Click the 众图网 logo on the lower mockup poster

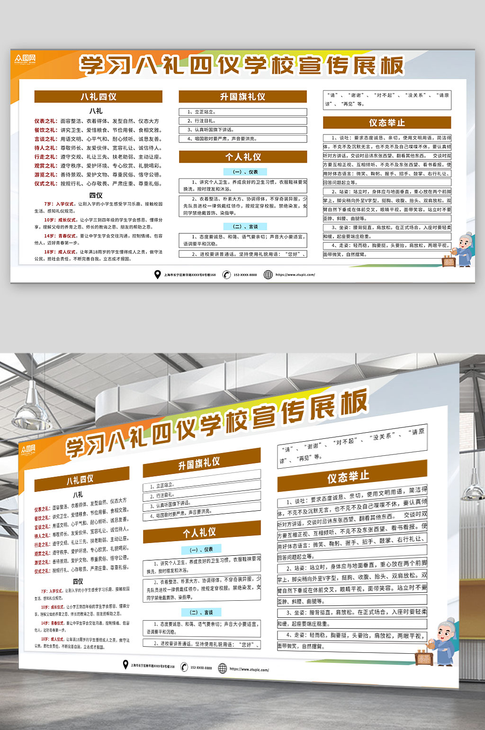tap(28, 450)
